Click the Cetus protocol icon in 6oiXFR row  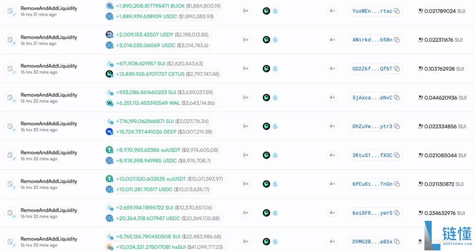(x=266, y=213)
